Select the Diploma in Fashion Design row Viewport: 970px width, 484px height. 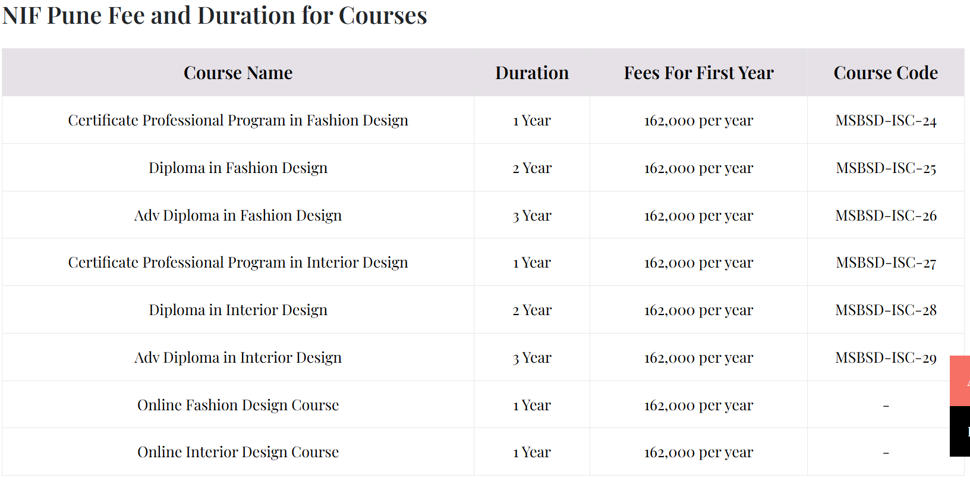click(x=483, y=168)
